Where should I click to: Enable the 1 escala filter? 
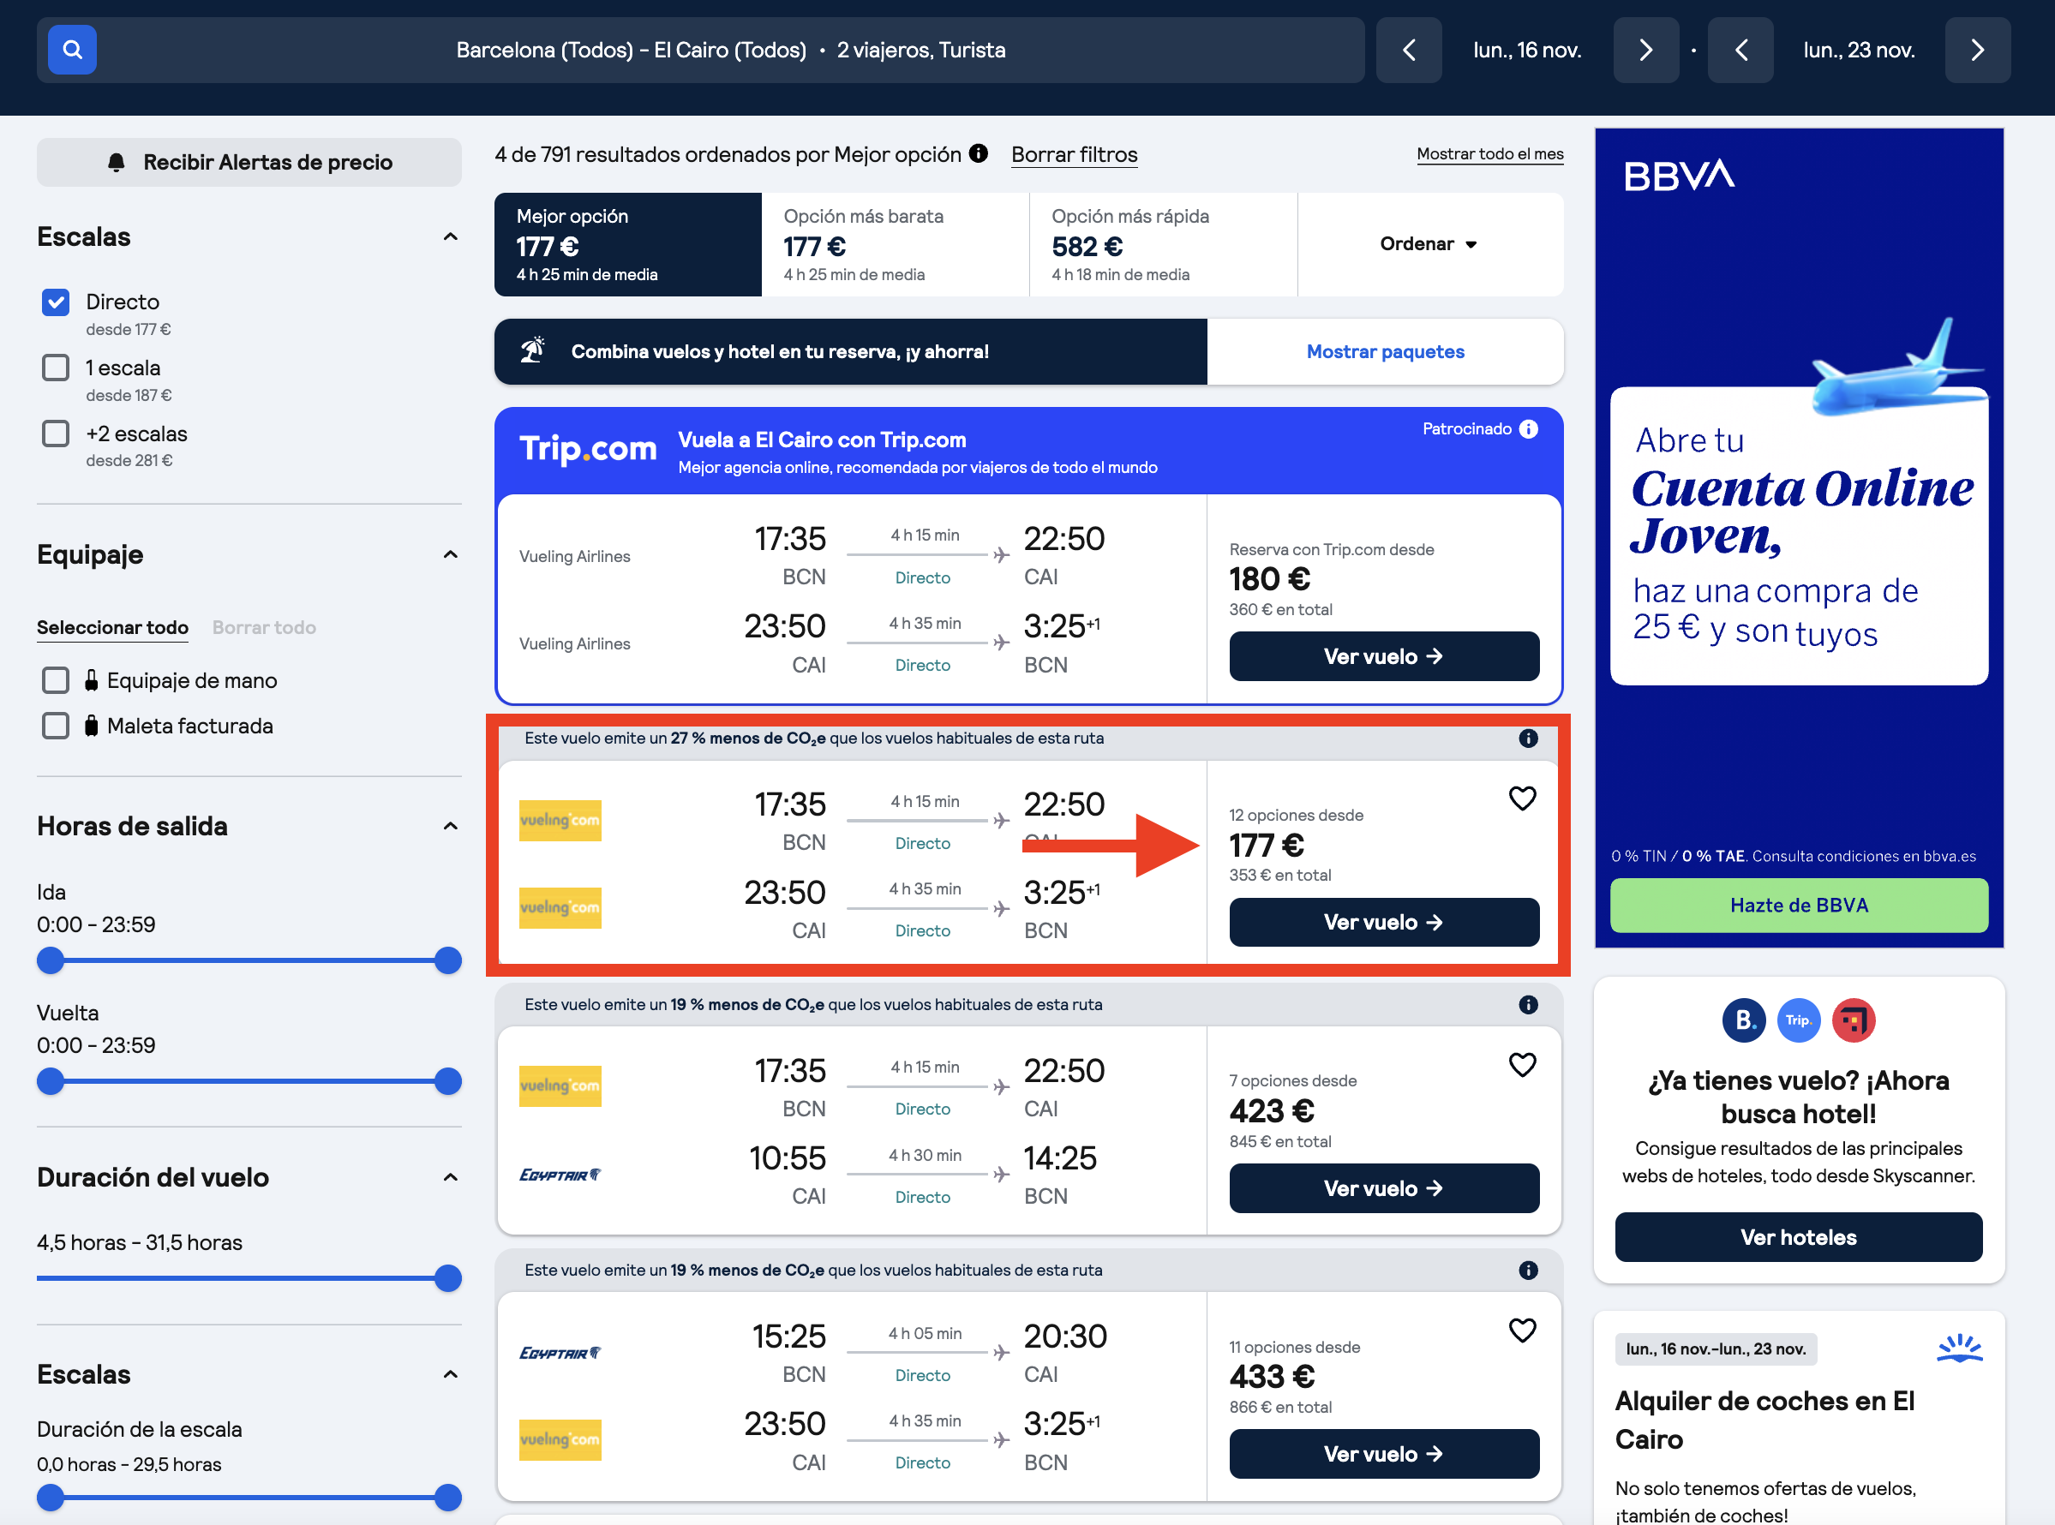56,368
